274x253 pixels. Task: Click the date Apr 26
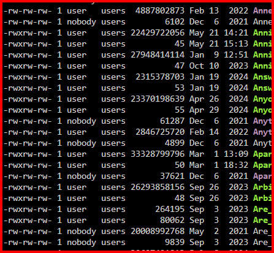(x=204, y=99)
